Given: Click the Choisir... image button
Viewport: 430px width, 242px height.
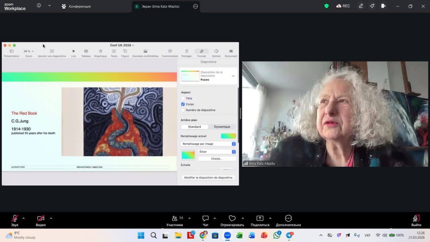Looking at the screenshot, I should [217, 159].
